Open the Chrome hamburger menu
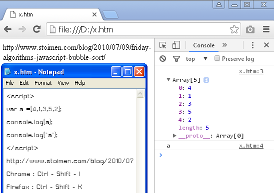 (x=266, y=29)
